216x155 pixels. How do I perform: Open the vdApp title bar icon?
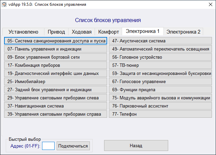[x=5, y=4]
